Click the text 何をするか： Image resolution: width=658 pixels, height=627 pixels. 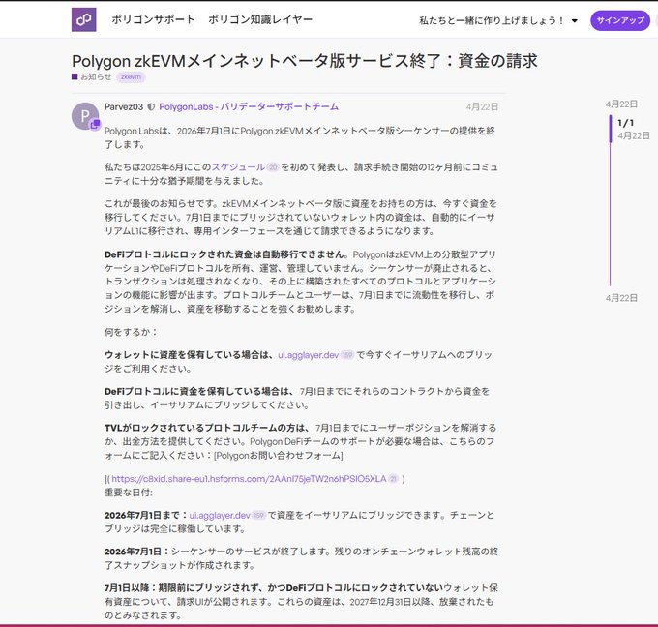click(x=131, y=332)
